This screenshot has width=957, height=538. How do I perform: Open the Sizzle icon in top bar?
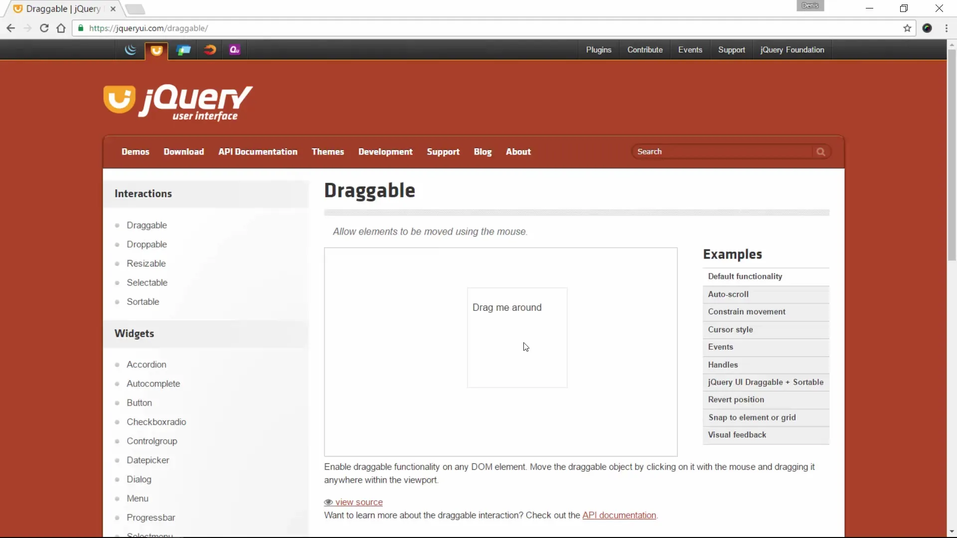(210, 50)
